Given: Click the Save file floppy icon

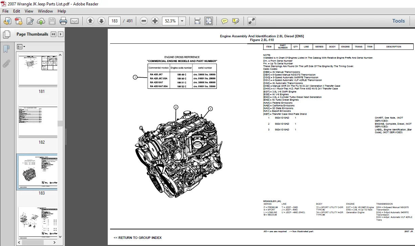Looking at the screenshot, I should click(x=52, y=21).
